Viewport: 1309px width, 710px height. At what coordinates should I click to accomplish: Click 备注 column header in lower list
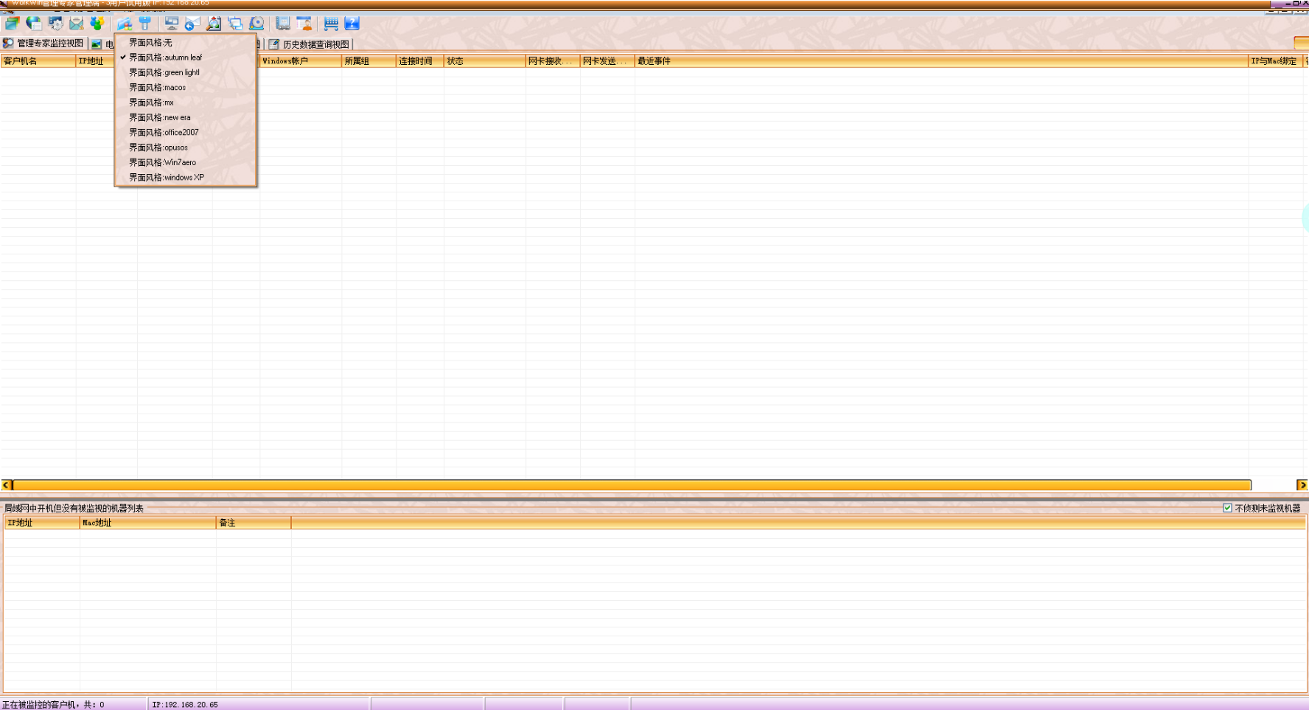[254, 523]
